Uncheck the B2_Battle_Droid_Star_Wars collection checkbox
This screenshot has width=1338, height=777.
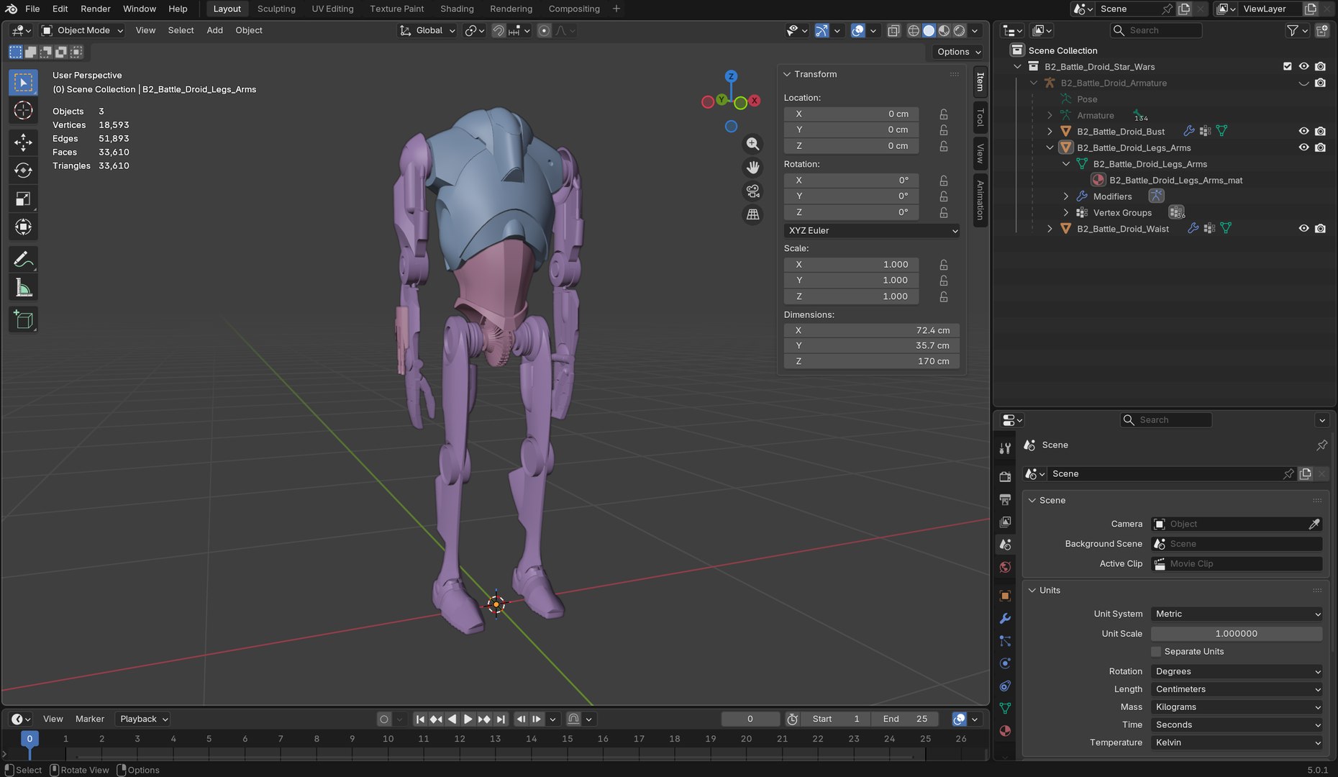1288,67
